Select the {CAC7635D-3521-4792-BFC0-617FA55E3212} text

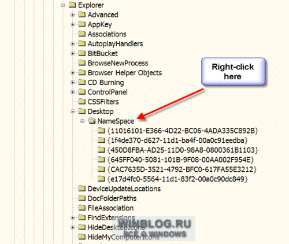[x=182, y=169]
